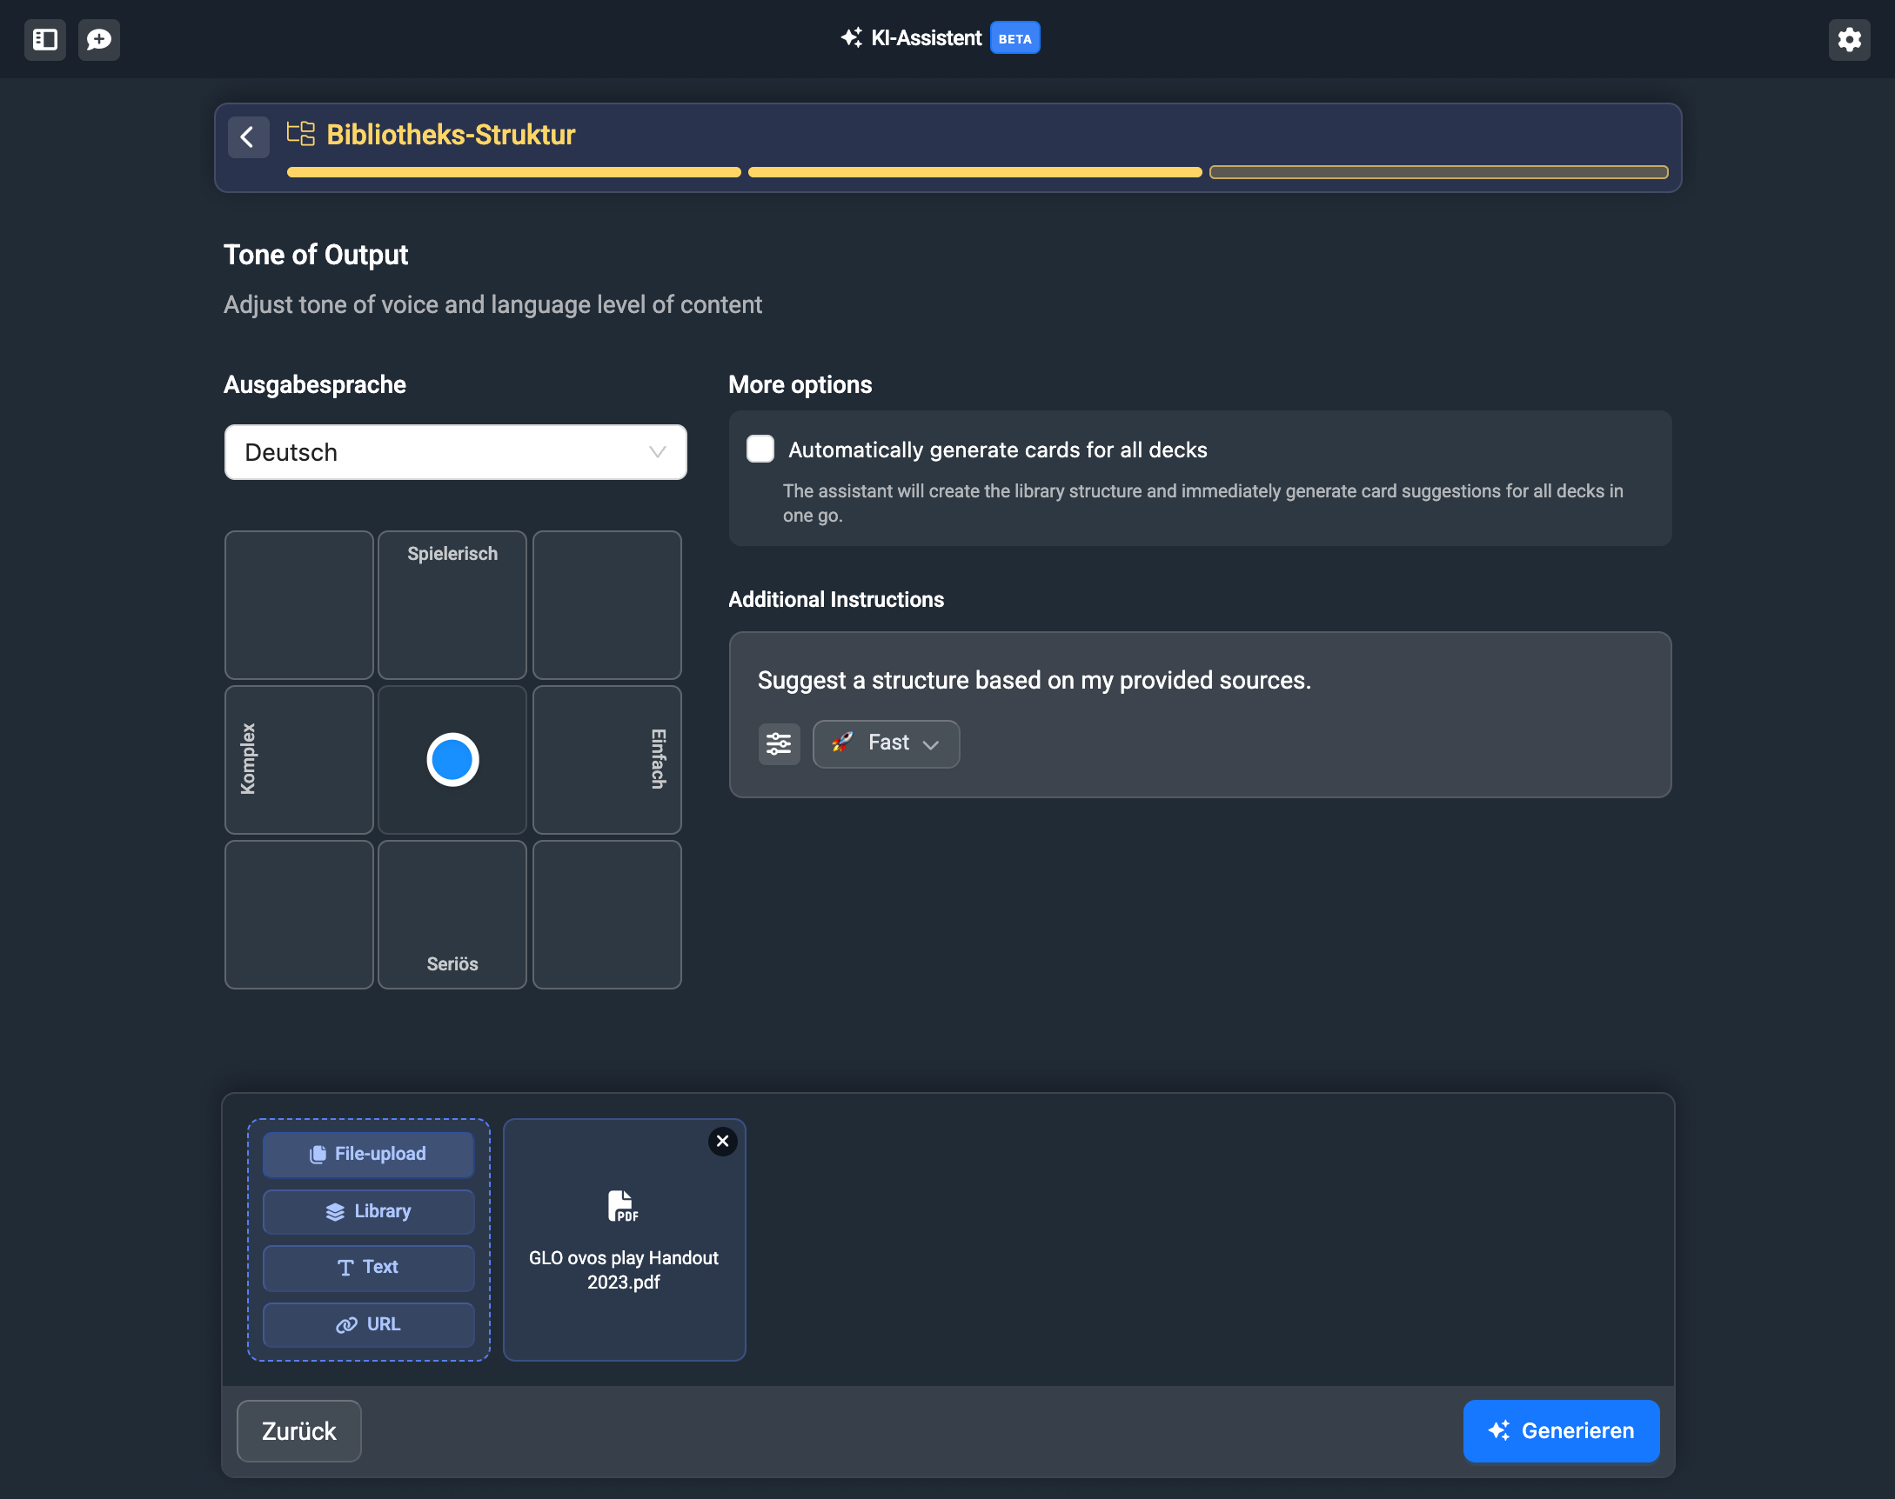The width and height of the screenshot is (1895, 1499).
Task: Click the blue tone selector dot
Action: (x=452, y=760)
